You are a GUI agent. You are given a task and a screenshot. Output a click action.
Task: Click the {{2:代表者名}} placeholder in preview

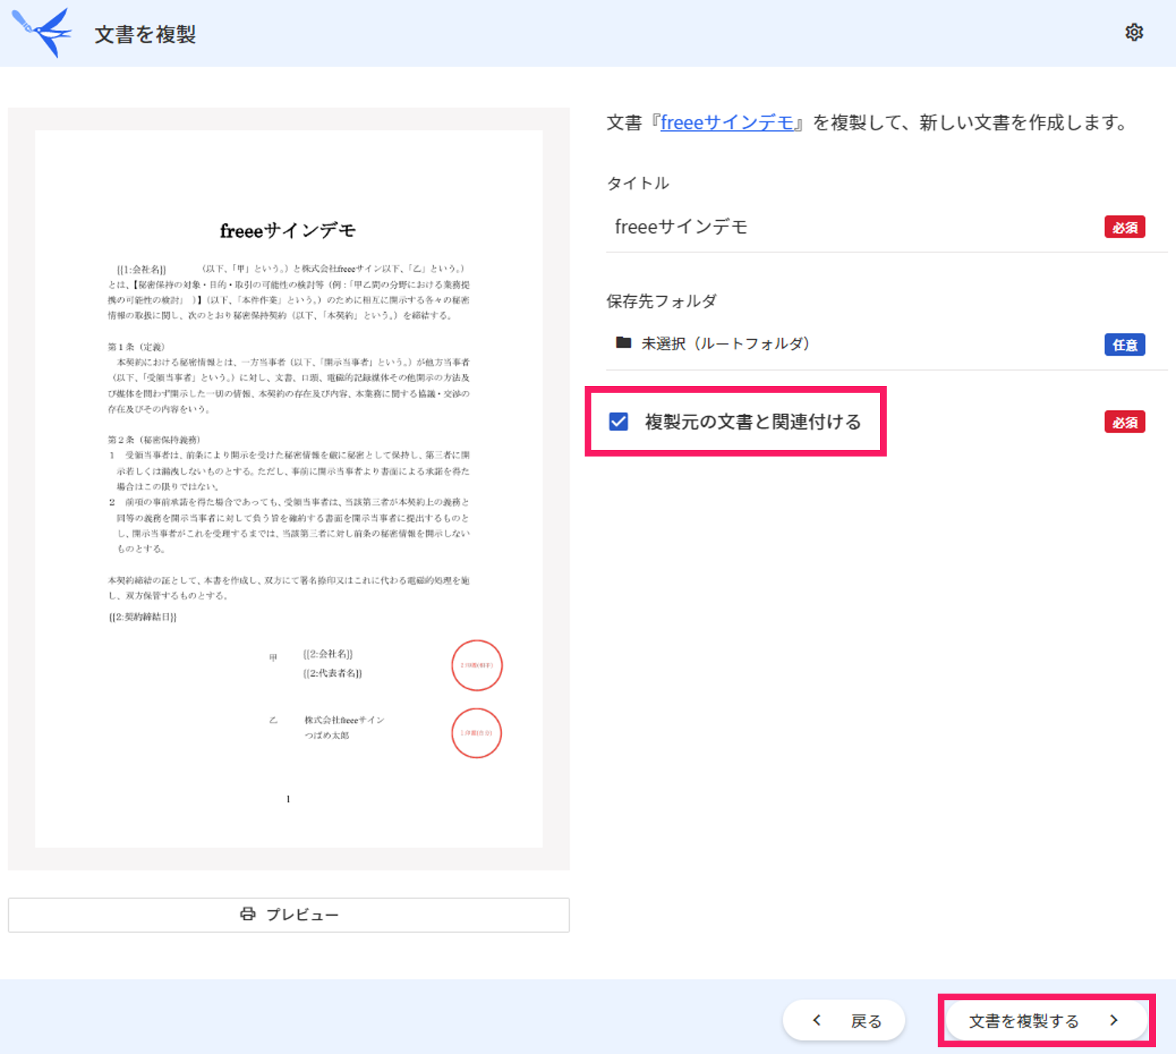click(332, 673)
